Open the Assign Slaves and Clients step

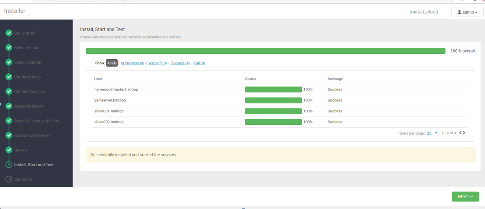pos(38,121)
